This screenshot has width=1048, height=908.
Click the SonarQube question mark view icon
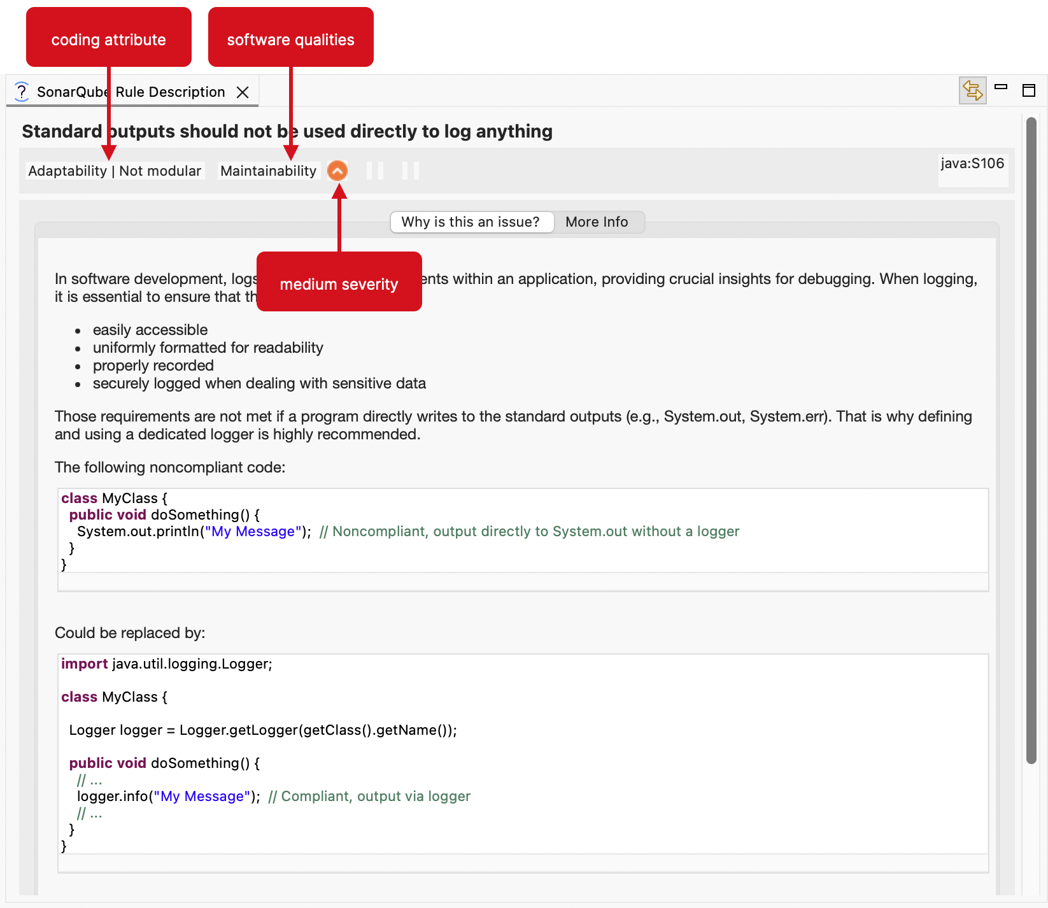(x=22, y=92)
